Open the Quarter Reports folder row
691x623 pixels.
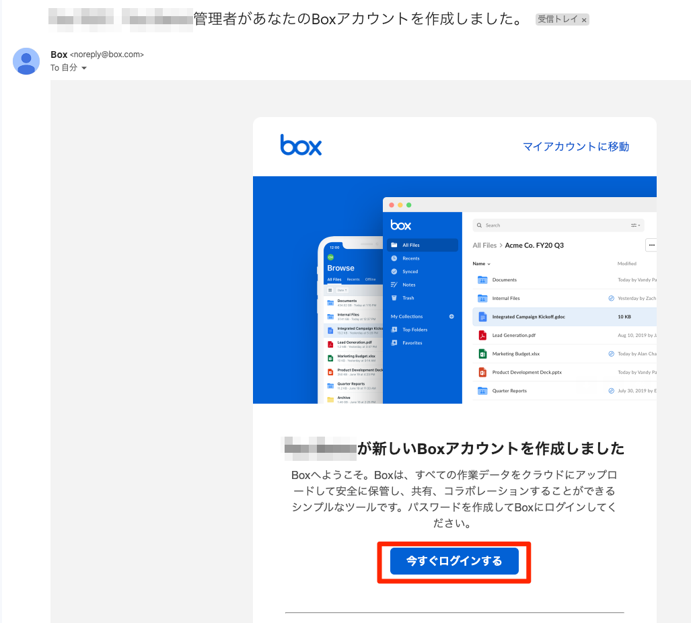point(565,391)
